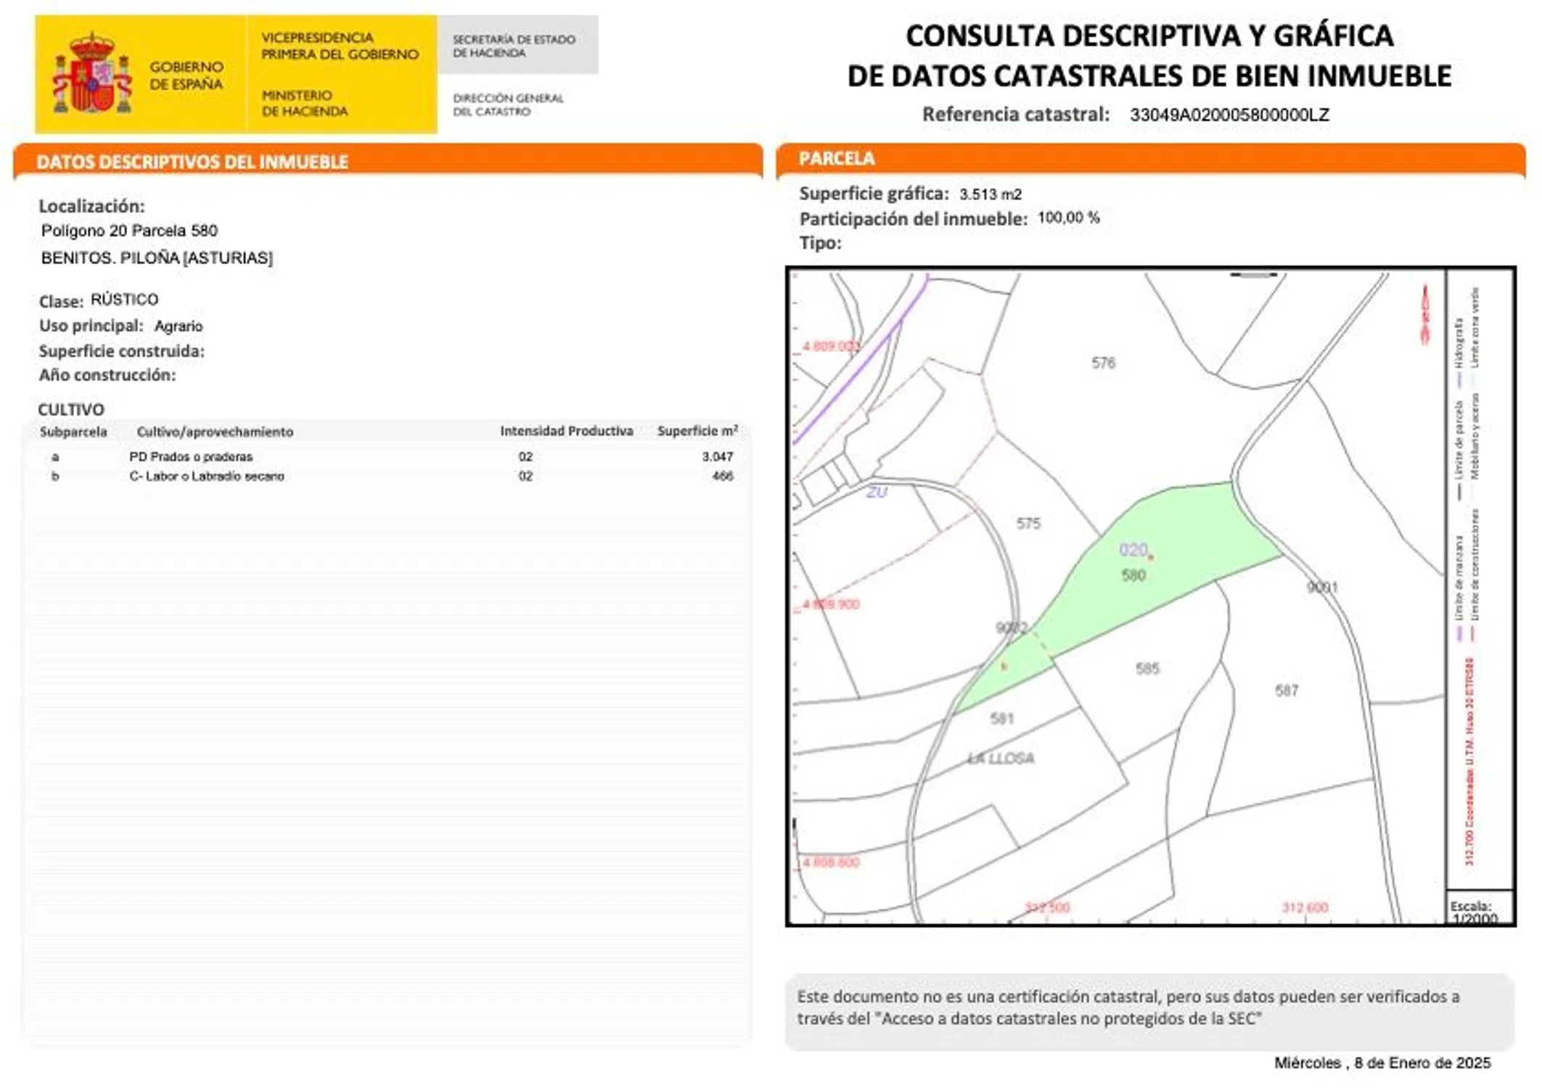This screenshot has width=1542, height=1088.
Task: Click parcel label 581 on map
Action: coord(1001,718)
